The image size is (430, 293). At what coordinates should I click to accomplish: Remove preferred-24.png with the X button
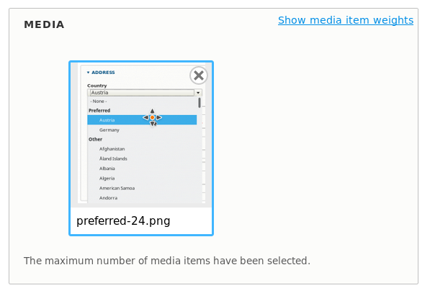tap(199, 75)
